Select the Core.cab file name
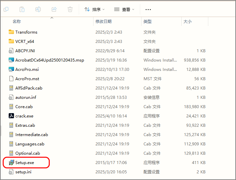The width and height of the screenshot is (236, 180). pyautogui.click(x=24, y=107)
